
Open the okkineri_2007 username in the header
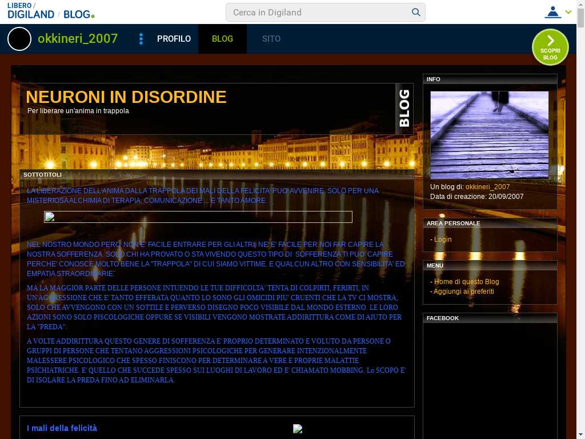click(78, 39)
